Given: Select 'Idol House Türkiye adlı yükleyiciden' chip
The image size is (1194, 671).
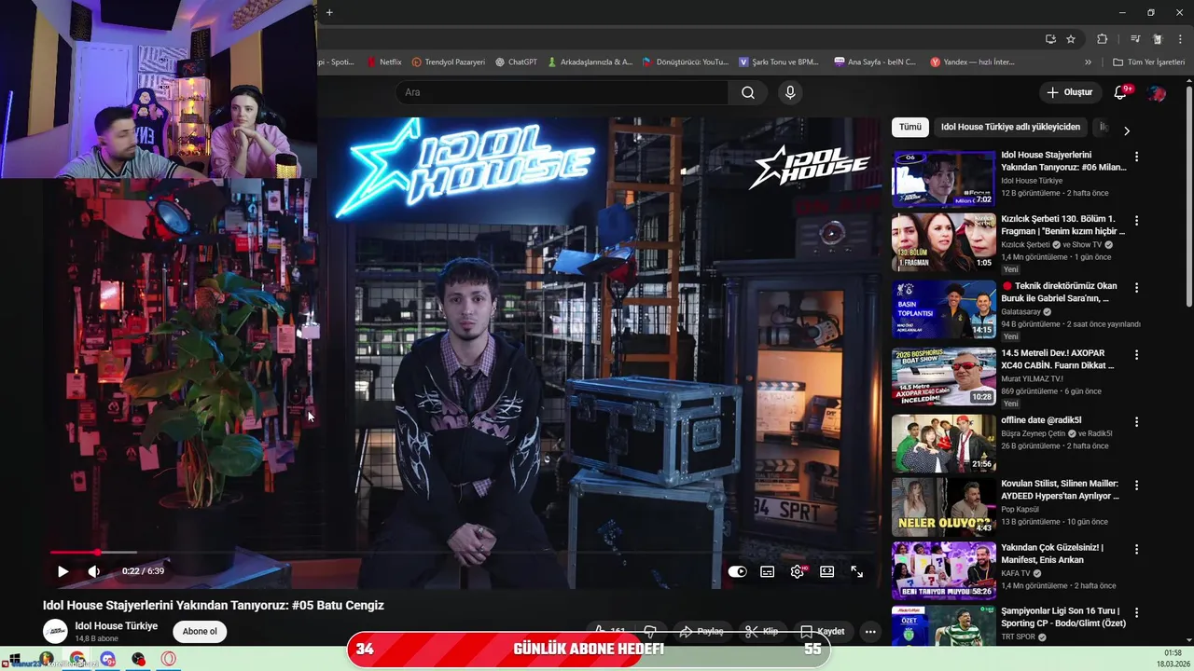Looking at the screenshot, I should pyautogui.click(x=1010, y=127).
